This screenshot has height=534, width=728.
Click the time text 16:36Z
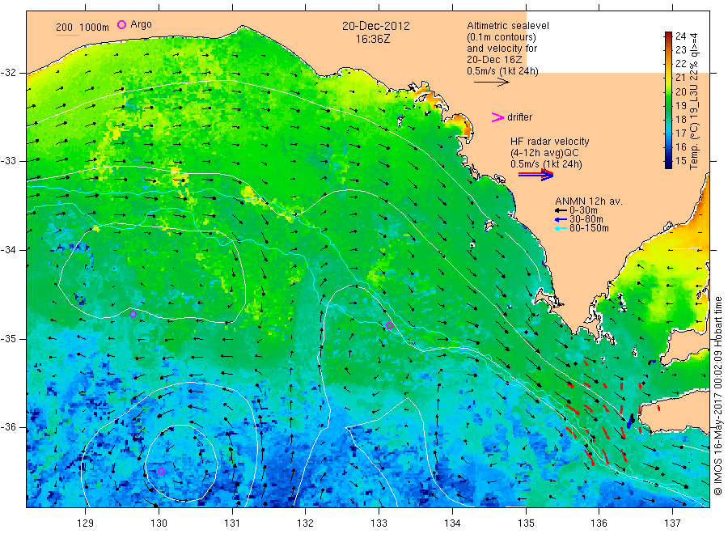pos(373,39)
